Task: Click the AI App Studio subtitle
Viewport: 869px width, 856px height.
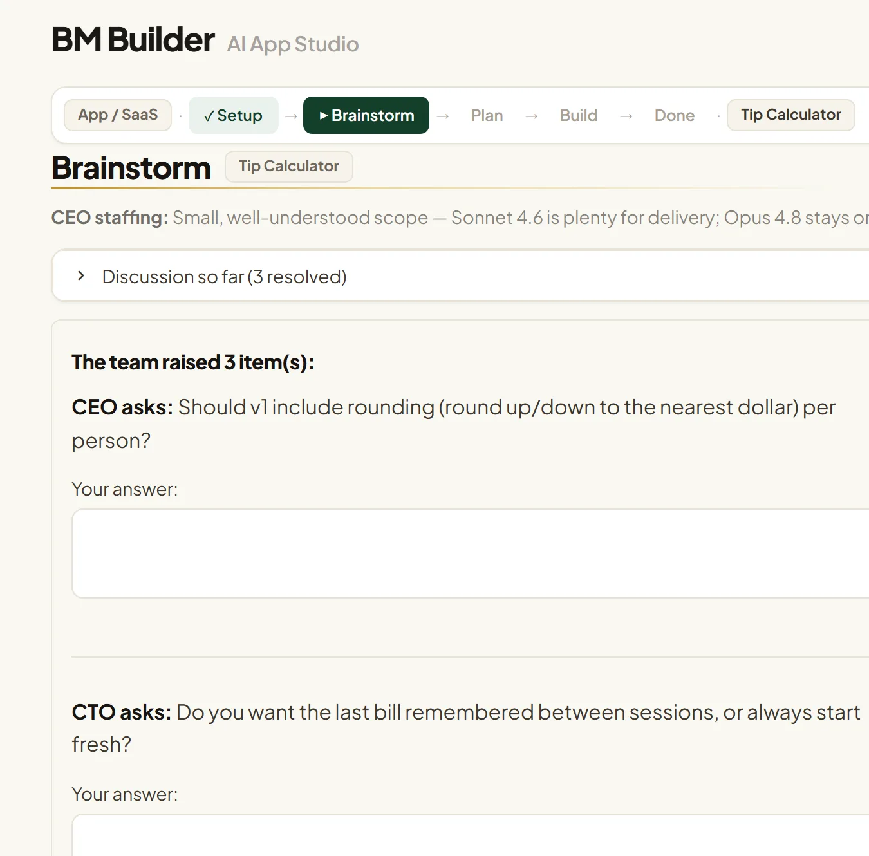Action: (293, 44)
